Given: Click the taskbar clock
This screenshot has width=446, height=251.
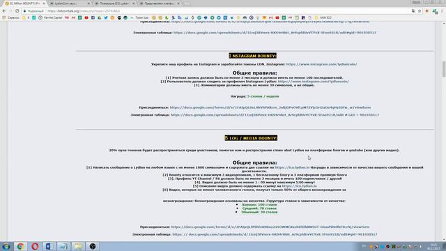Looking at the screenshot, I should [x=433, y=246].
